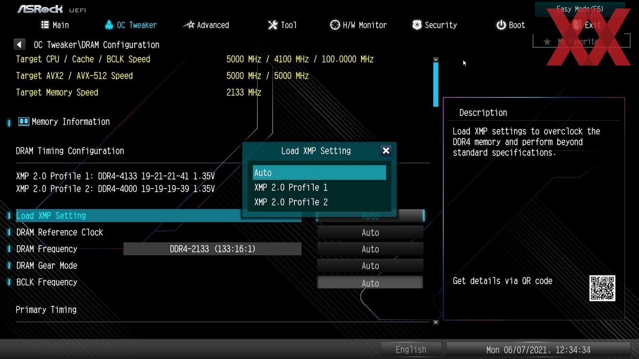Open the Boot tab

click(511, 25)
